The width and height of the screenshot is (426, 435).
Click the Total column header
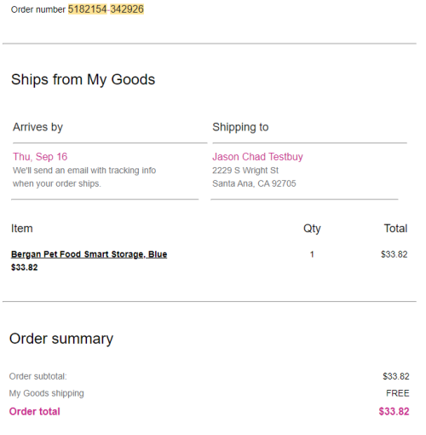(x=395, y=229)
